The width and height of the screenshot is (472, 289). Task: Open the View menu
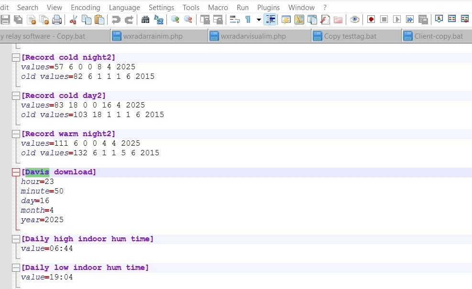[55, 8]
